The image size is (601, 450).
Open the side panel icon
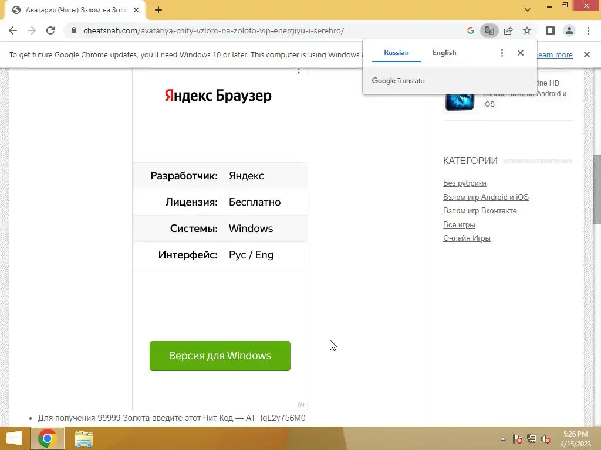click(x=551, y=30)
